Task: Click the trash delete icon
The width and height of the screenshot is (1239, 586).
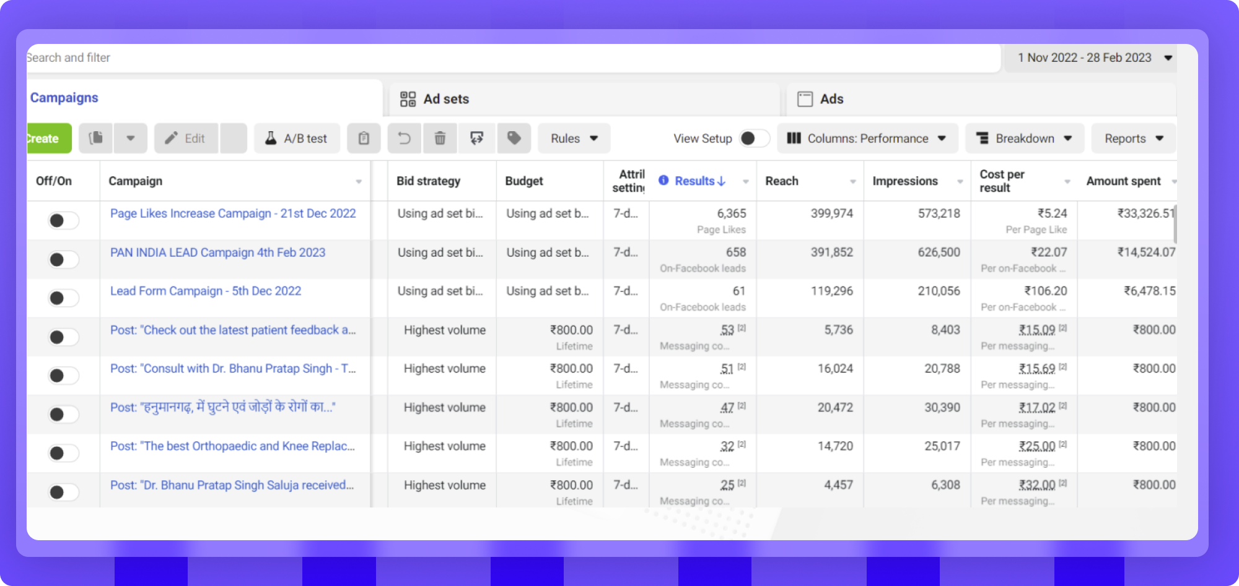Action: [x=440, y=138]
